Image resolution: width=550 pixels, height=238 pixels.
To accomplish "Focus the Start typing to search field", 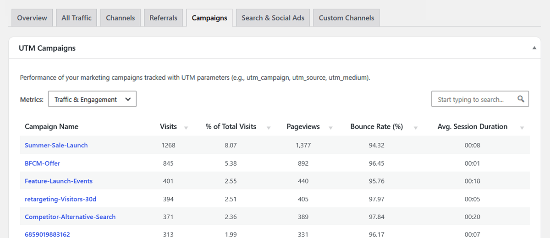I will [x=480, y=99].
